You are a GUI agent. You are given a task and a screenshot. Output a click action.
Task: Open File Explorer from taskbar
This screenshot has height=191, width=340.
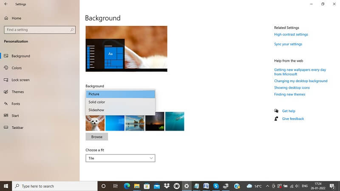coord(137,186)
